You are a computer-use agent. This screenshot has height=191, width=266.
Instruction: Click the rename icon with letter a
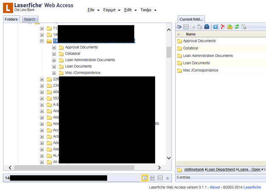(x=215, y=27)
